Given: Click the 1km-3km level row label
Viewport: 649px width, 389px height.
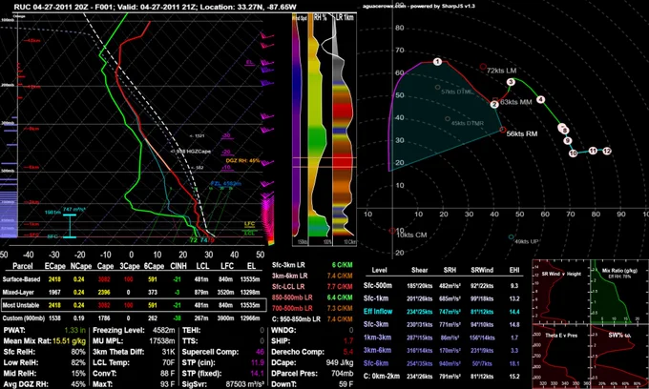Looking at the screenshot, I should coord(377,338).
